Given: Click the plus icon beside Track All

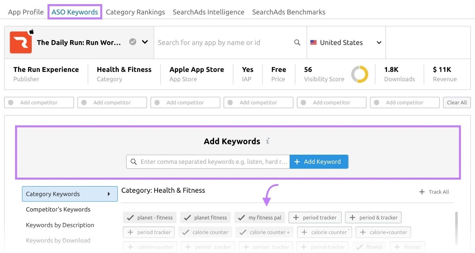Looking at the screenshot, I should coord(422,192).
